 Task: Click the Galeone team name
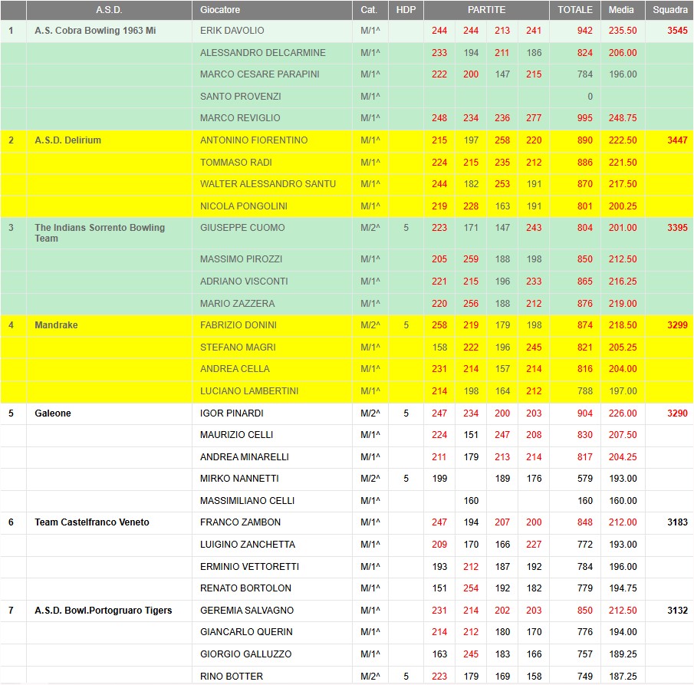[x=53, y=413]
